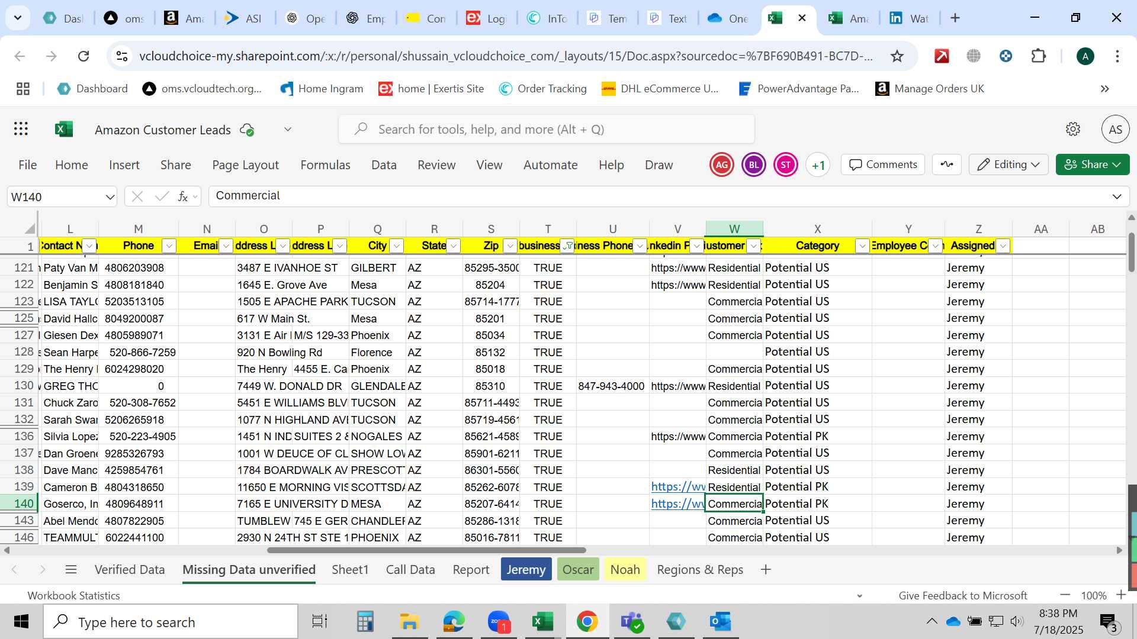Switch to the Verified Data sheet
The height and width of the screenshot is (639, 1137).
[130, 570]
